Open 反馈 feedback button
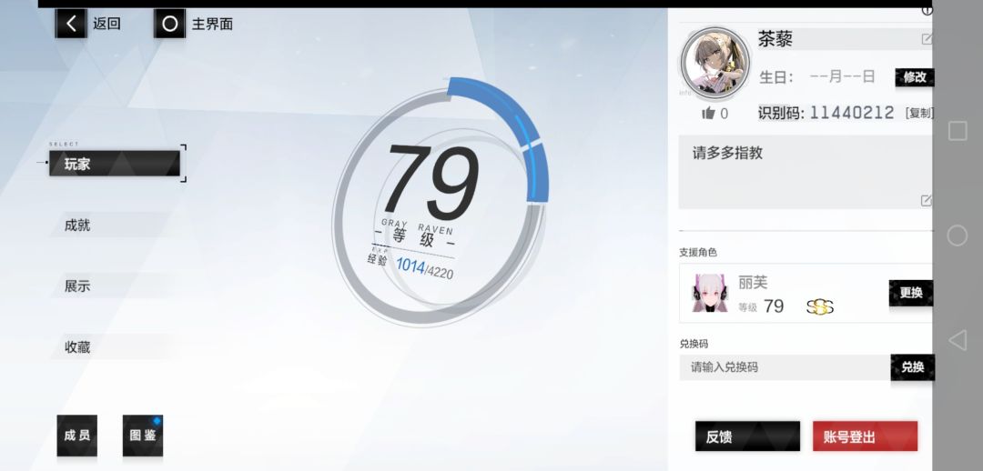The image size is (983, 471). pos(747,436)
